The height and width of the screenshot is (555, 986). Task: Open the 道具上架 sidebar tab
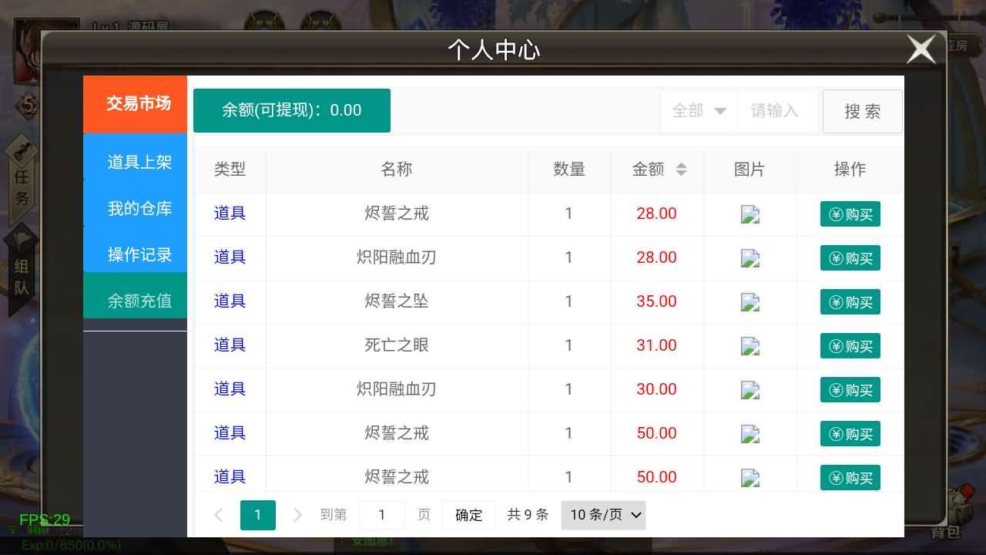point(138,163)
